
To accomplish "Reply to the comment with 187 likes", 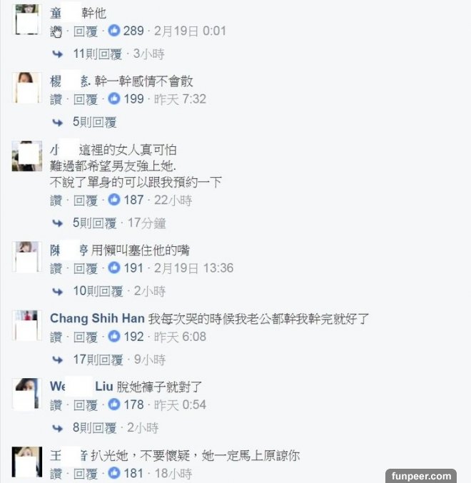I will click(86, 200).
